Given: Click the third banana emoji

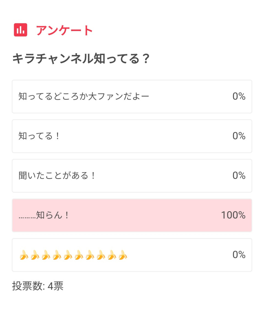Looking at the screenshot, I should 46,255.
